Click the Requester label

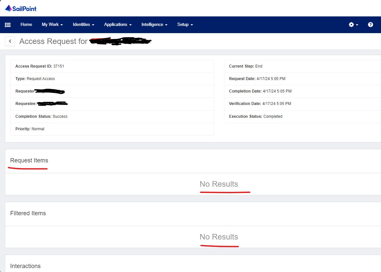point(25,91)
